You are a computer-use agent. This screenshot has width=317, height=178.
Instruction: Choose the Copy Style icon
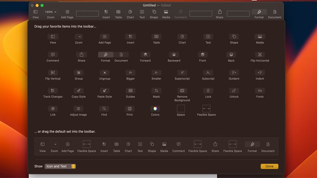pyautogui.click(x=78, y=91)
